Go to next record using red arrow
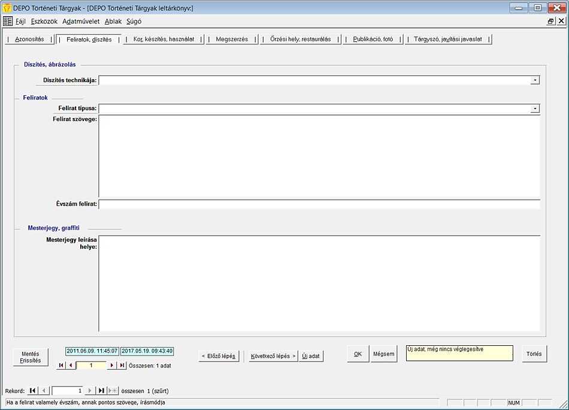 [x=111, y=365]
